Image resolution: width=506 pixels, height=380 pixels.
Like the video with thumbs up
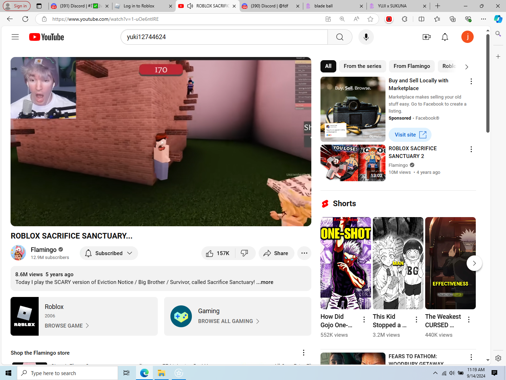point(218,253)
